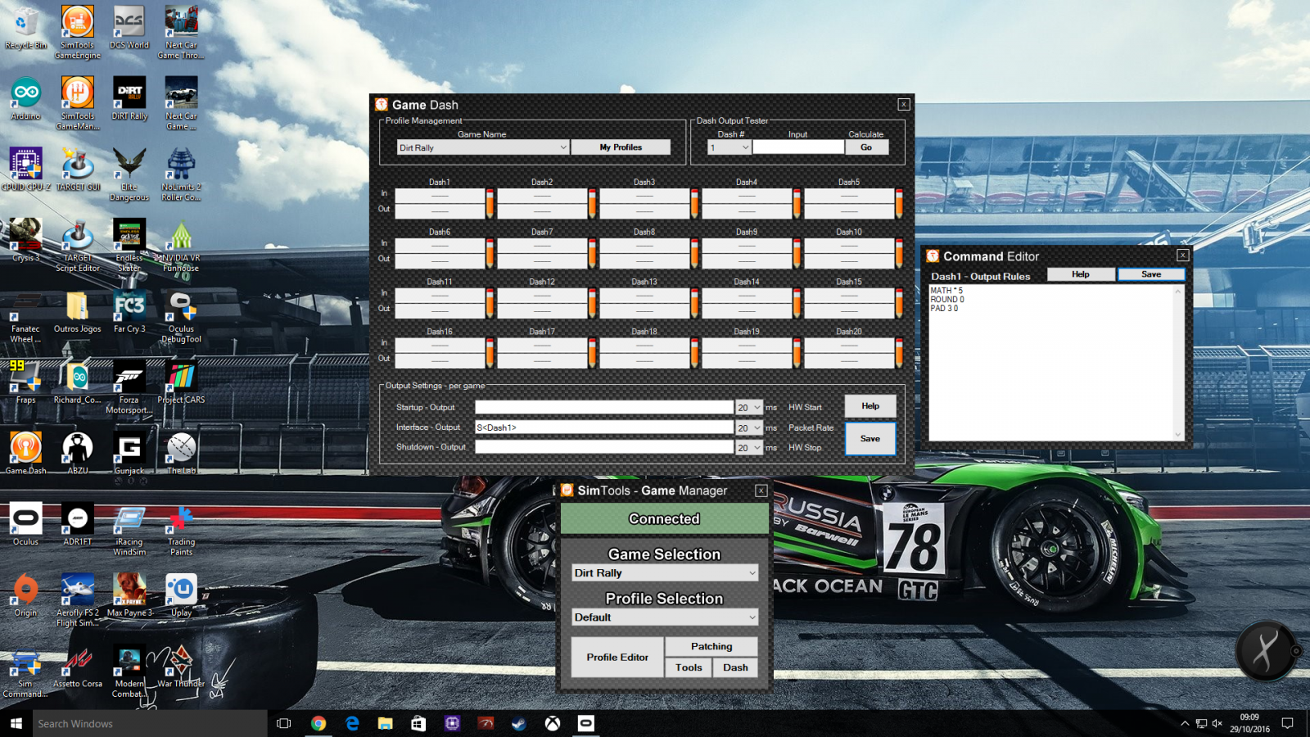Click the Search Windows box
The image size is (1310, 737).
point(149,724)
